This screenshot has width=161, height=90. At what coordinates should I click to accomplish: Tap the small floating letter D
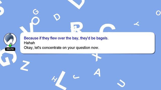[x=57, y=17]
